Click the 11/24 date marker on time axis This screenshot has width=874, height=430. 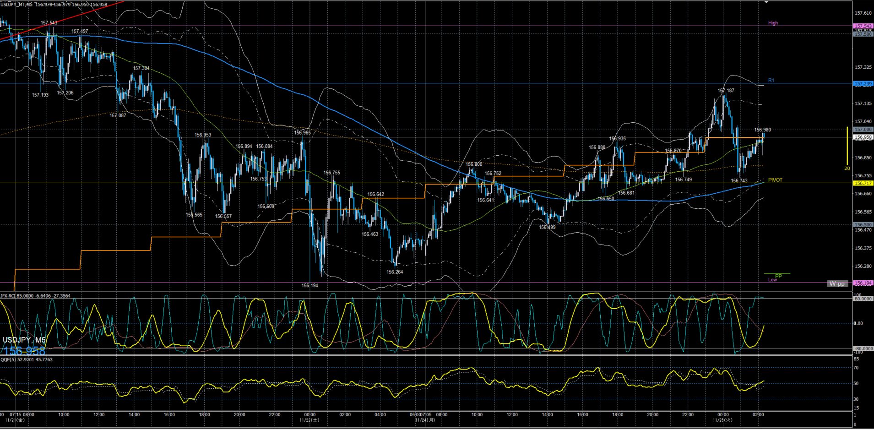[425, 419]
